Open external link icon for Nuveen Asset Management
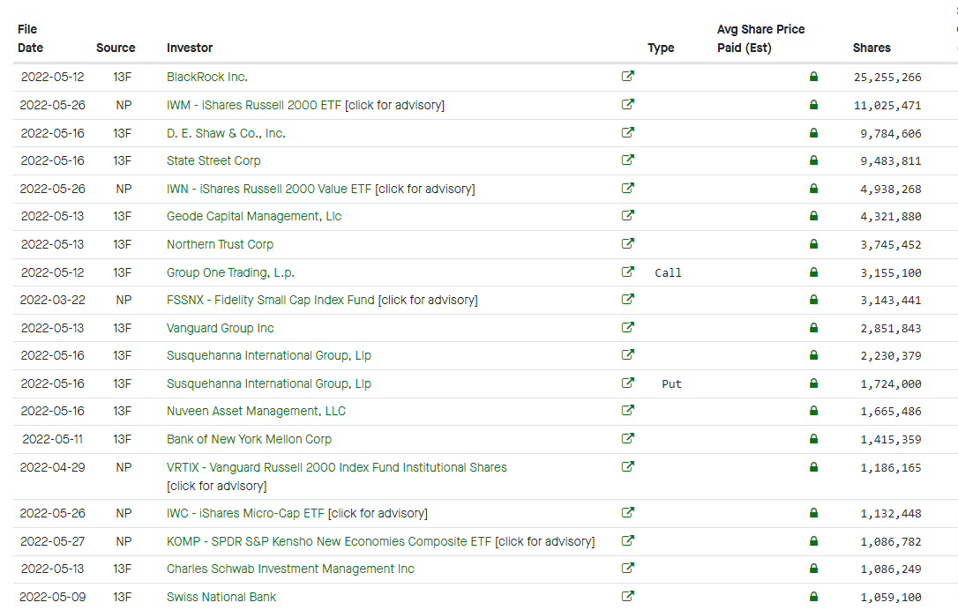The width and height of the screenshot is (958, 610). coord(627,410)
